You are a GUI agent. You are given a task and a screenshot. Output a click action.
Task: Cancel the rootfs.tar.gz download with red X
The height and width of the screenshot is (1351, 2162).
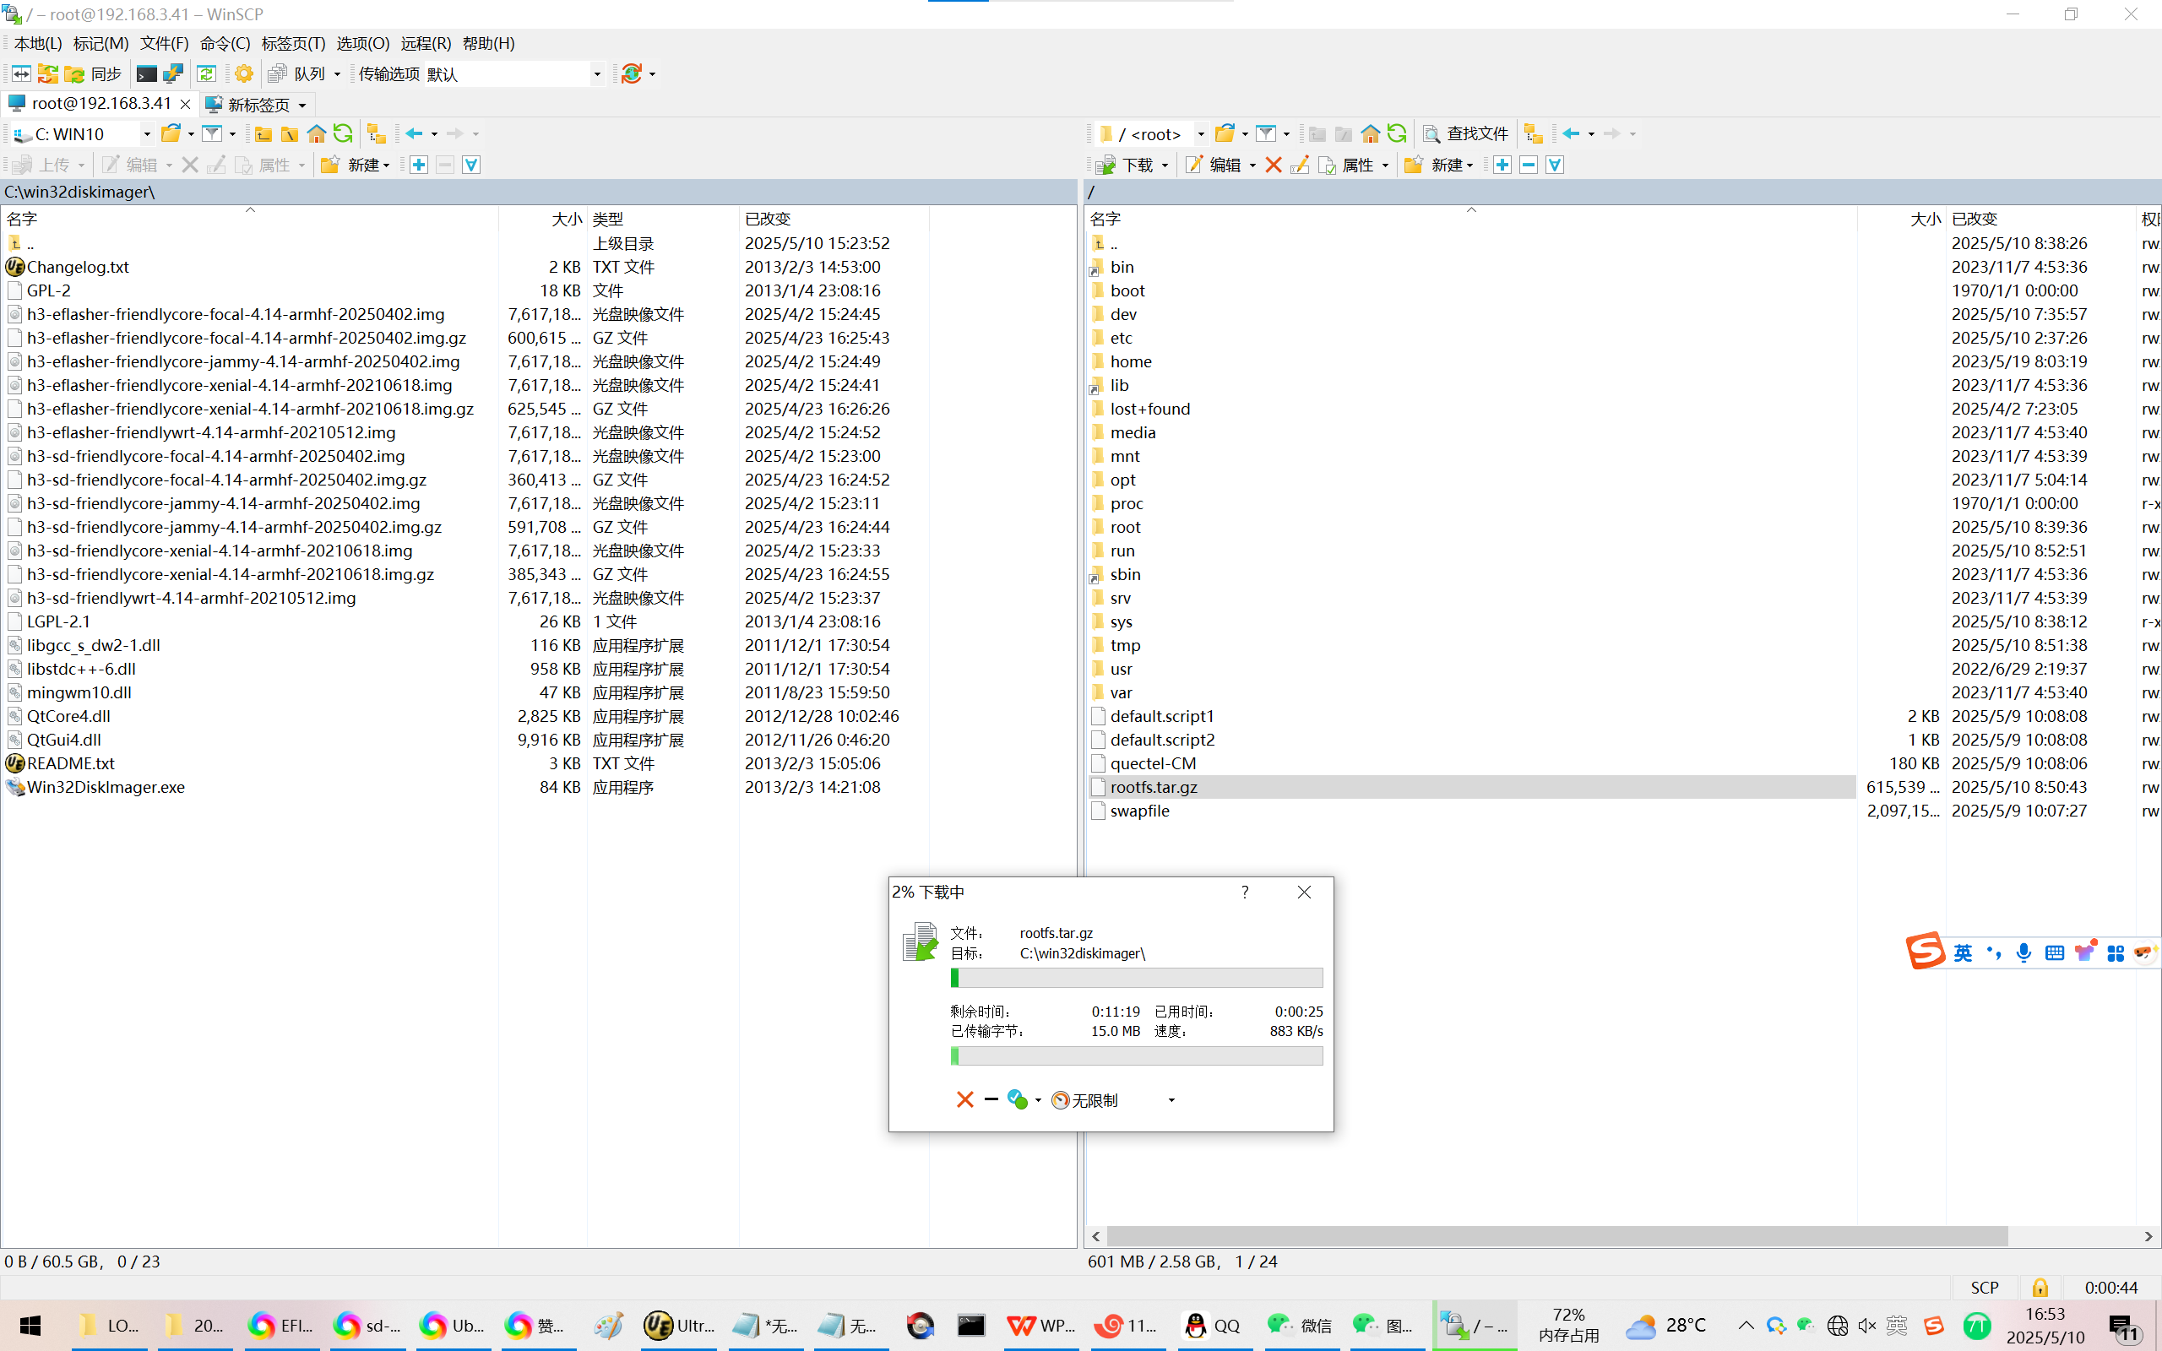click(964, 1099)
